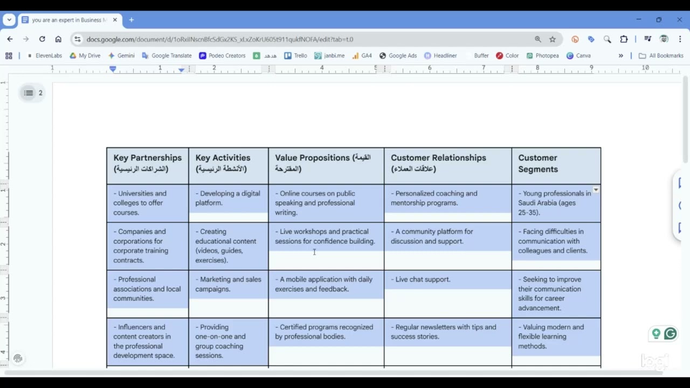Click the 'Universities and colleges to offer courses' cell
This screenshot has height=388, width=690.
[148, 203]
